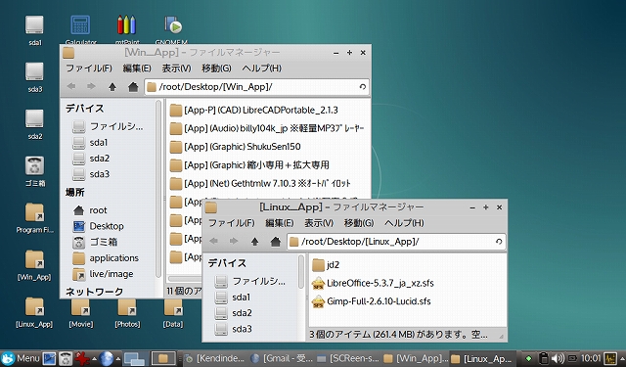The image size is (626, 367).
Task: Select Gimp-Full-2.6.10-Lucid.sfs file
Action: click(x=372, y=301)
